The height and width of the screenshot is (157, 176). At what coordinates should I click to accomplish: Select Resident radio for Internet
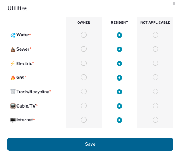(x=119, y=120)
